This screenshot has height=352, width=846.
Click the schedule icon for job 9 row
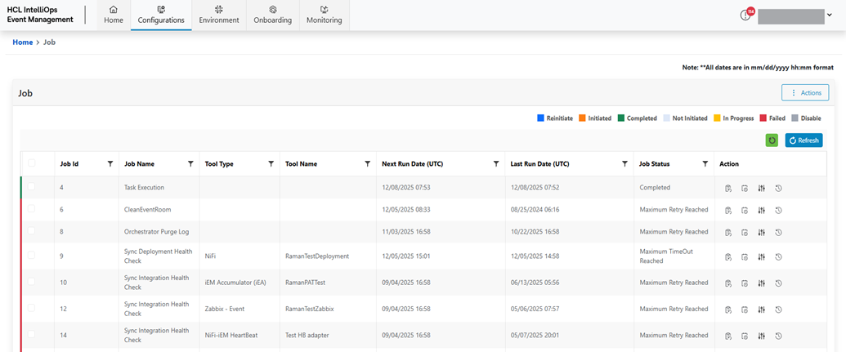tap(744, 256)
